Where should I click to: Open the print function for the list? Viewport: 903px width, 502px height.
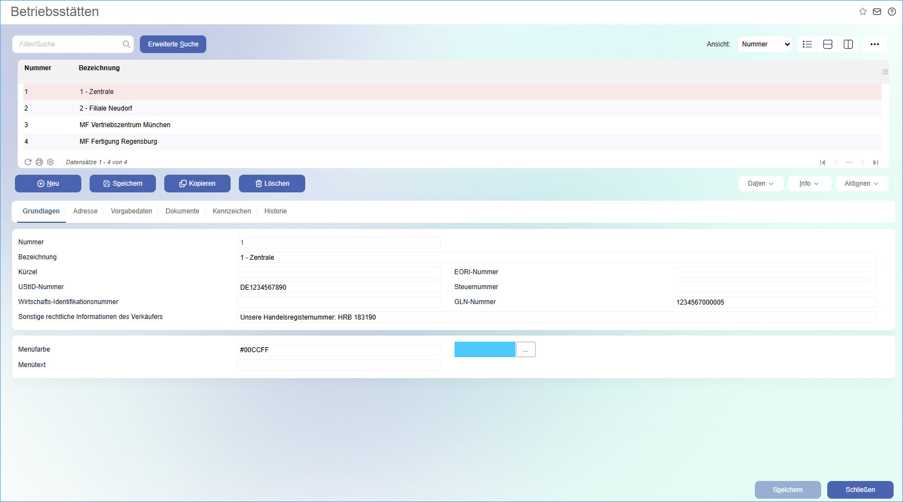click(x=39, y=161)
